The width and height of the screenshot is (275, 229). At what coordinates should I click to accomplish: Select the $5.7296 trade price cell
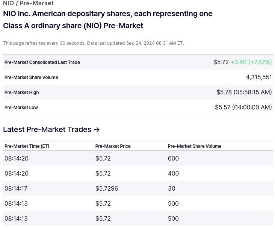click(107, 188)
